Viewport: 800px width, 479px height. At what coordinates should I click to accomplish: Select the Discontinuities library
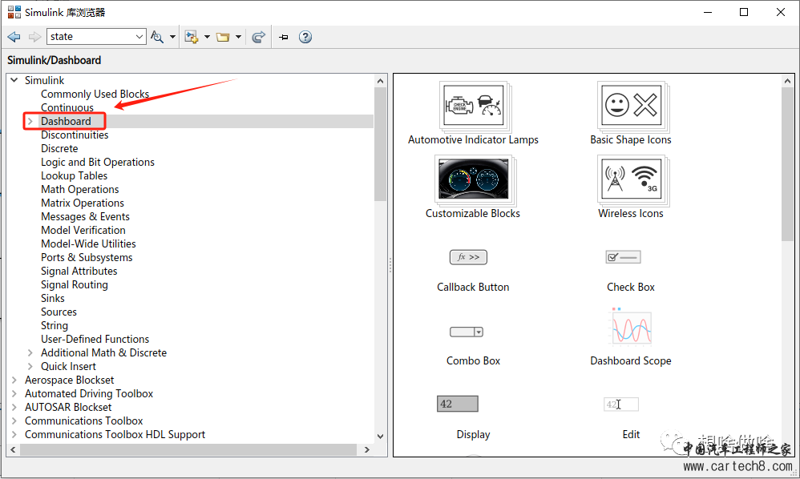tap(75, 135)
